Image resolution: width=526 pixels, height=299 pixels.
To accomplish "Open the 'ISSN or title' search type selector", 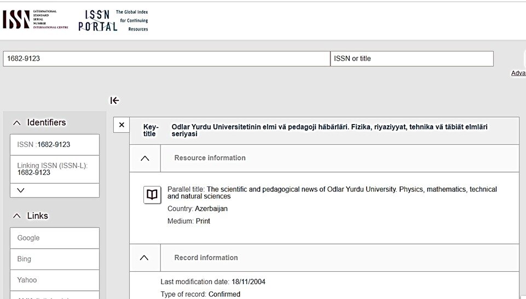I will tap(411, 58).
